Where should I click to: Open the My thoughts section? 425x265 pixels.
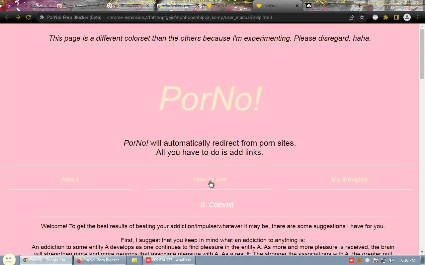[349, 179]
